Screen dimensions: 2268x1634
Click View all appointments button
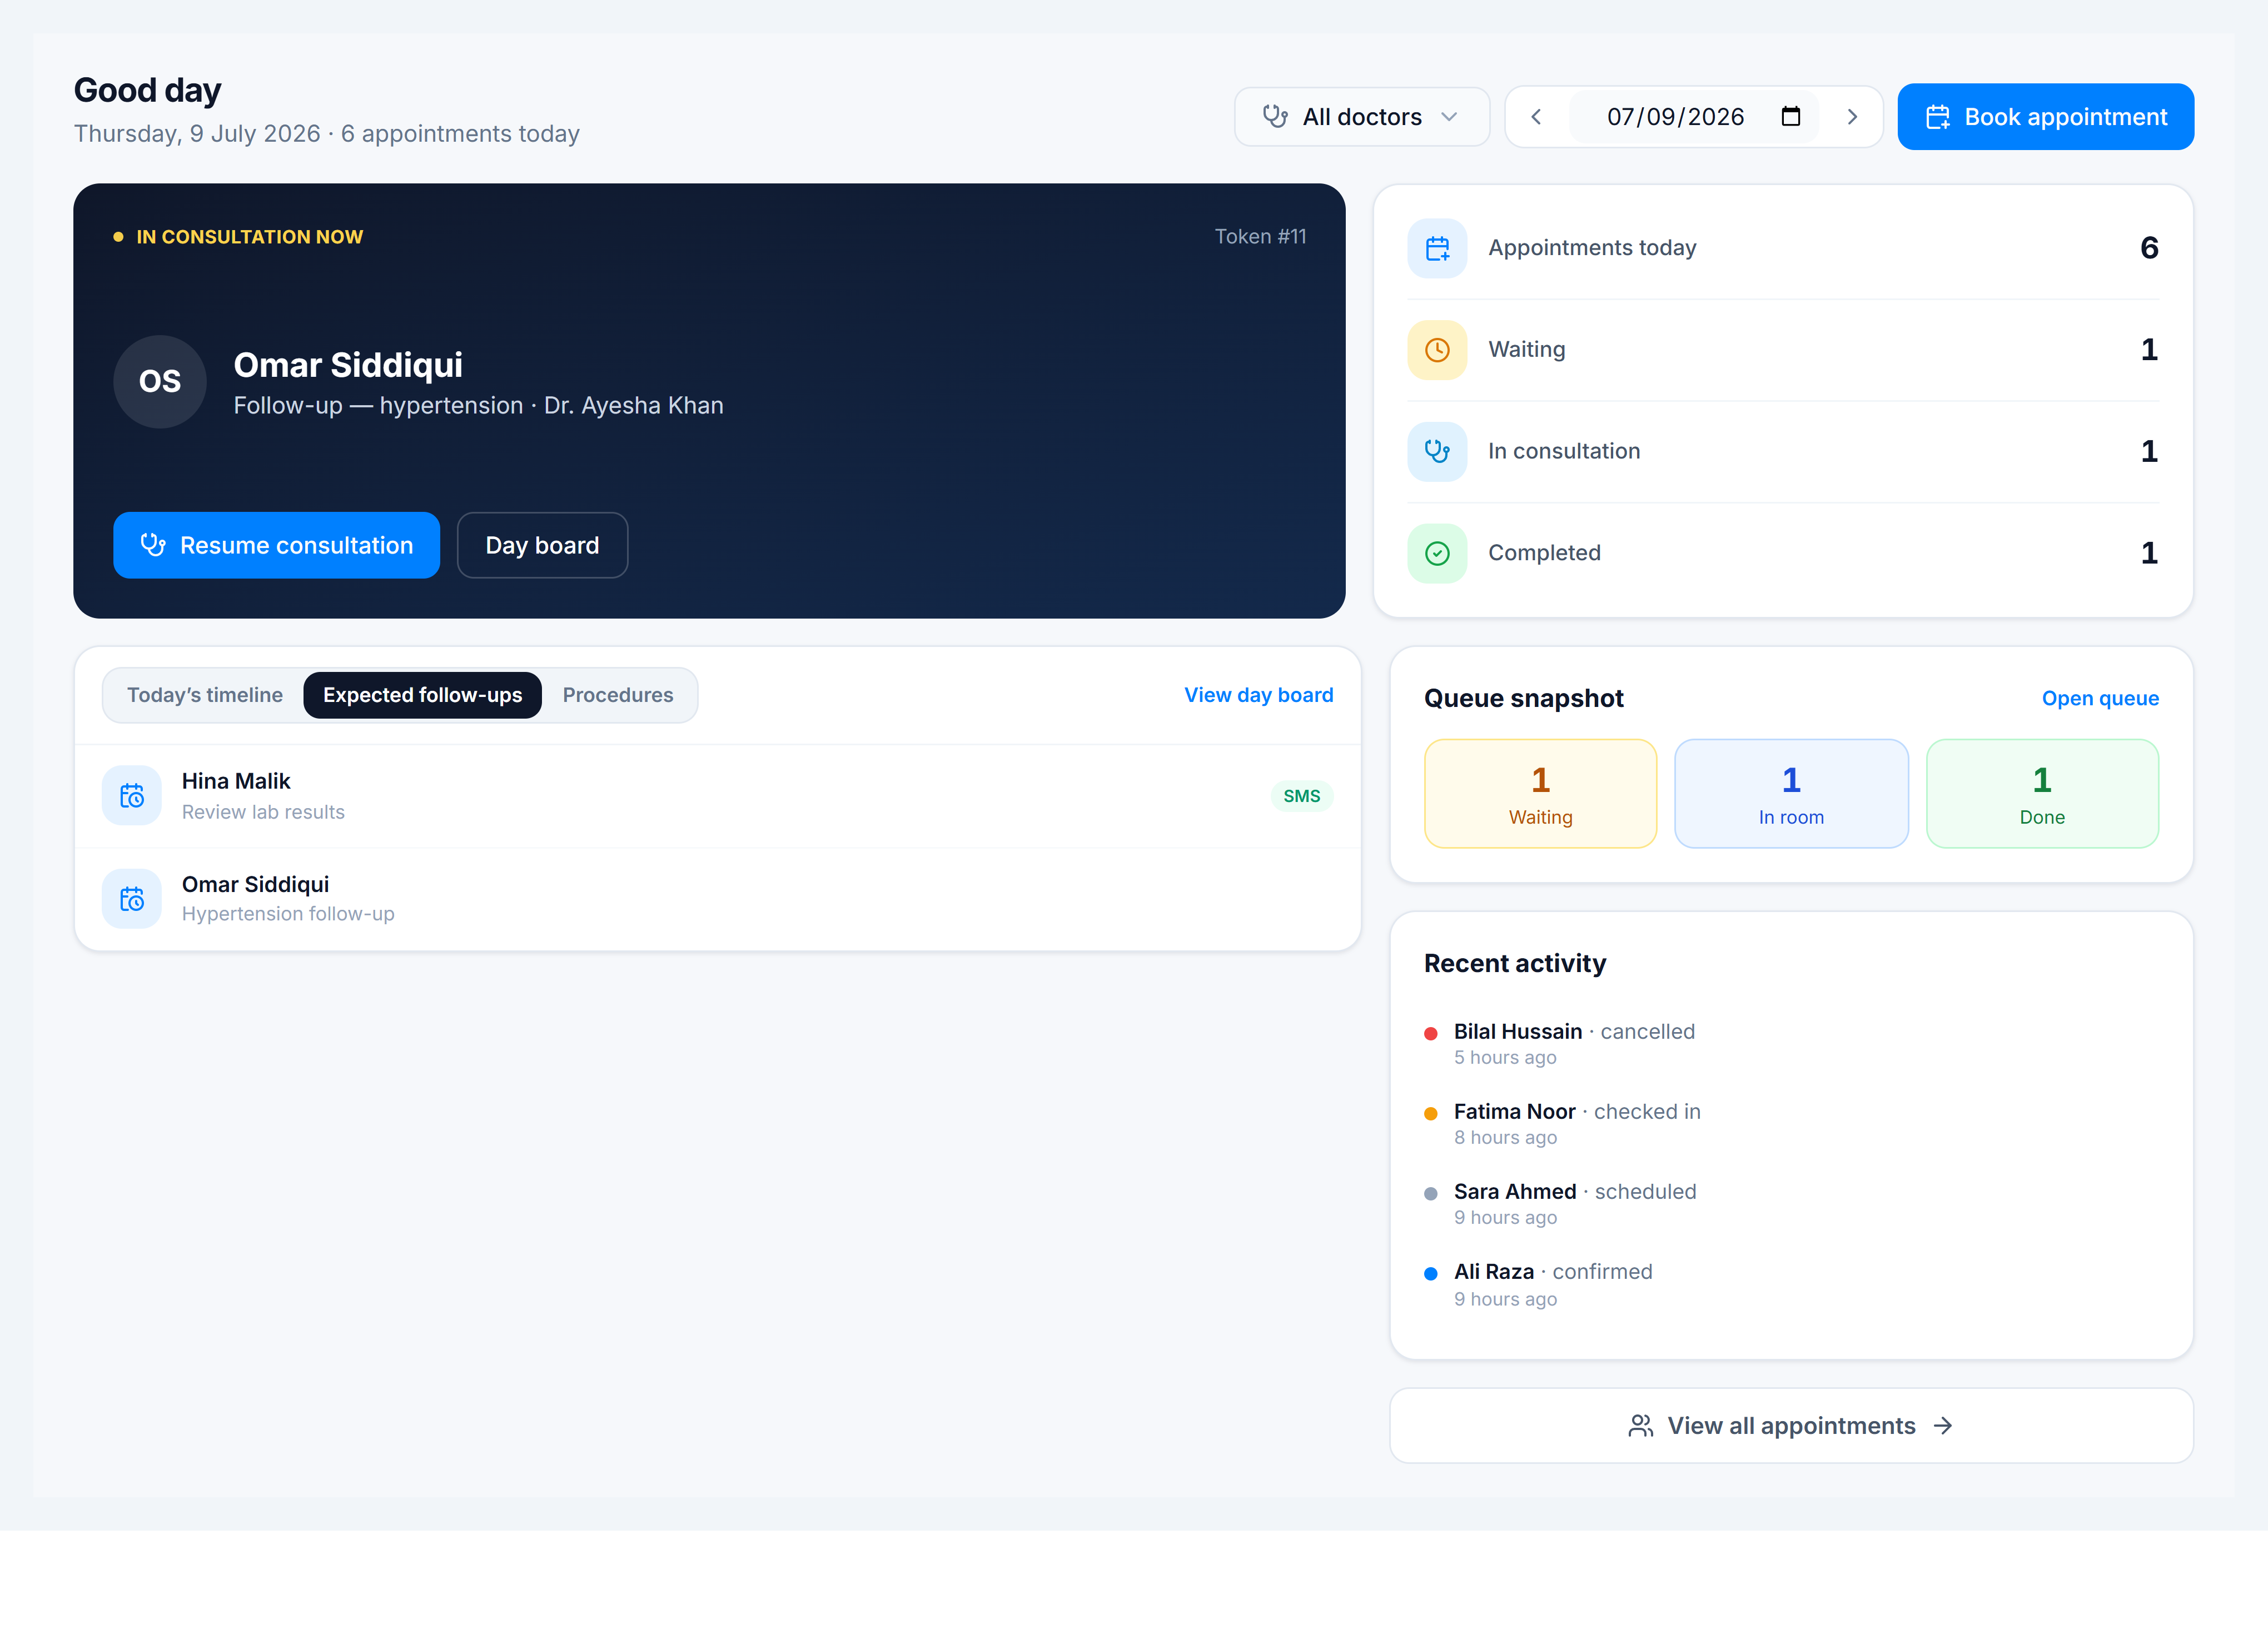pyautogui.click(x=1791, y=1426)
